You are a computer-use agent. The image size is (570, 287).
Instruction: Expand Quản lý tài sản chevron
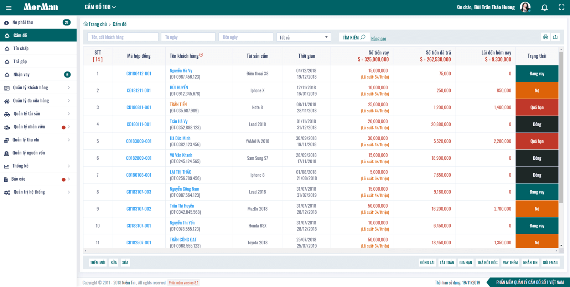click(x=69, y=114)
